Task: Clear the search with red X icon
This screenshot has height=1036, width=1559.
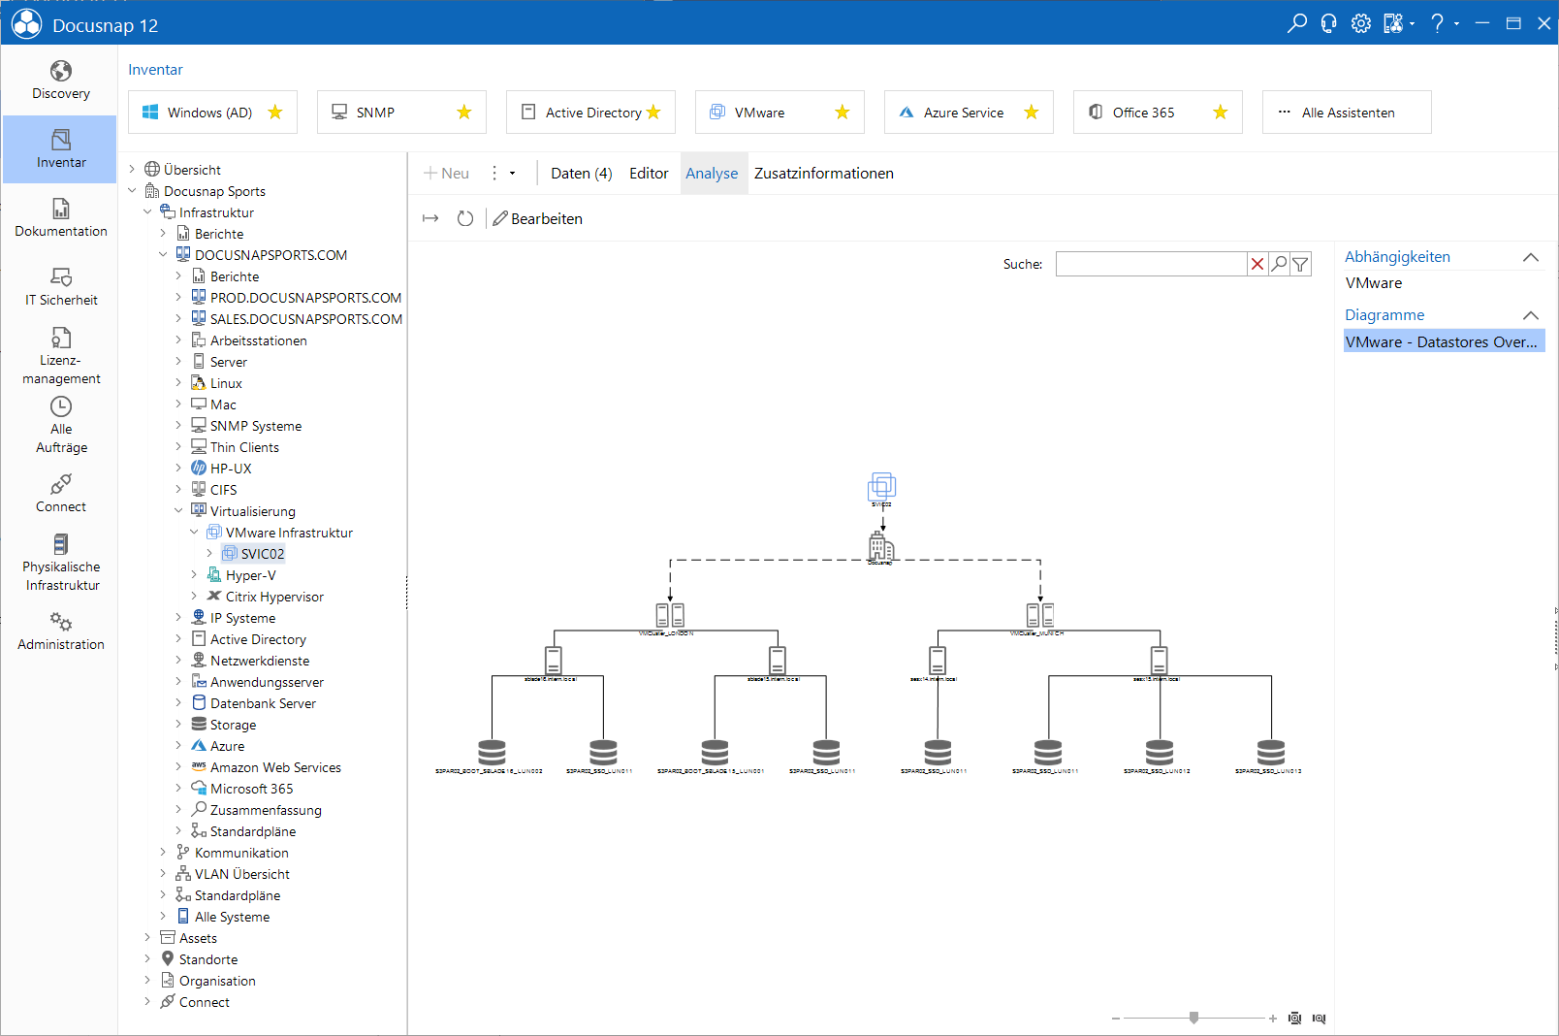Action: pyautogui.click(x=1257, y=264)
